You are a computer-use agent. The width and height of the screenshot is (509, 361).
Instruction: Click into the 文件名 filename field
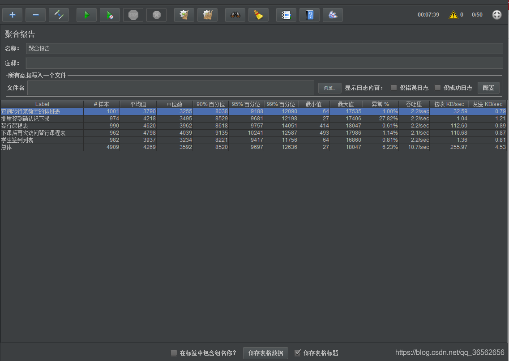click(171, 88)
